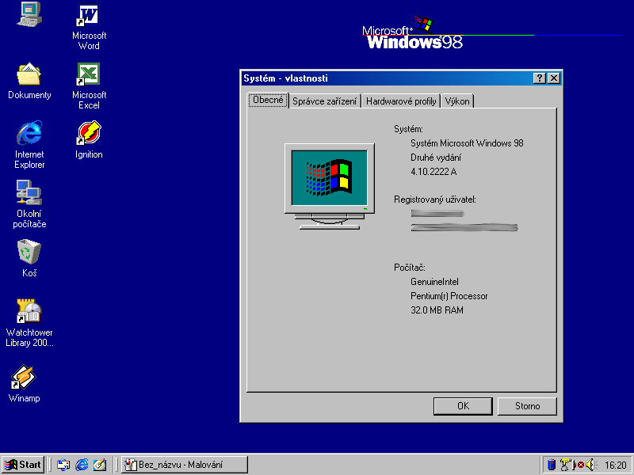This screenshot has height=475, width=634.
Task: Select the Obecné tab
Action: [x=268, y=100]
